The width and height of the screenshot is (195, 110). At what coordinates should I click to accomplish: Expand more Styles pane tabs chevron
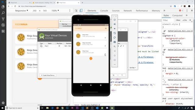click(186, 15)
